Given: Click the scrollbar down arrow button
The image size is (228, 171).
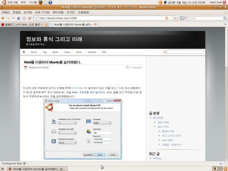Looking at the screenshot, I should (x=227, y=160).
